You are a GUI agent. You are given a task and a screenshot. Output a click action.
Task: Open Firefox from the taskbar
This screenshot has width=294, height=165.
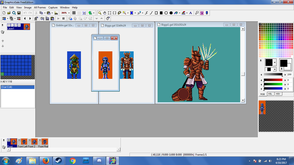45,161
